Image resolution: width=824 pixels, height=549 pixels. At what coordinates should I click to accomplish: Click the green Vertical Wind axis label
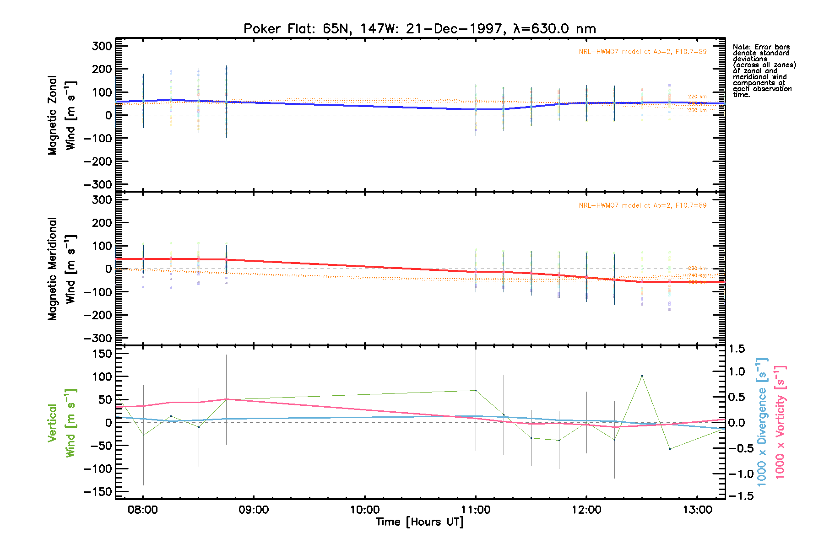click(x=62, y=423)
